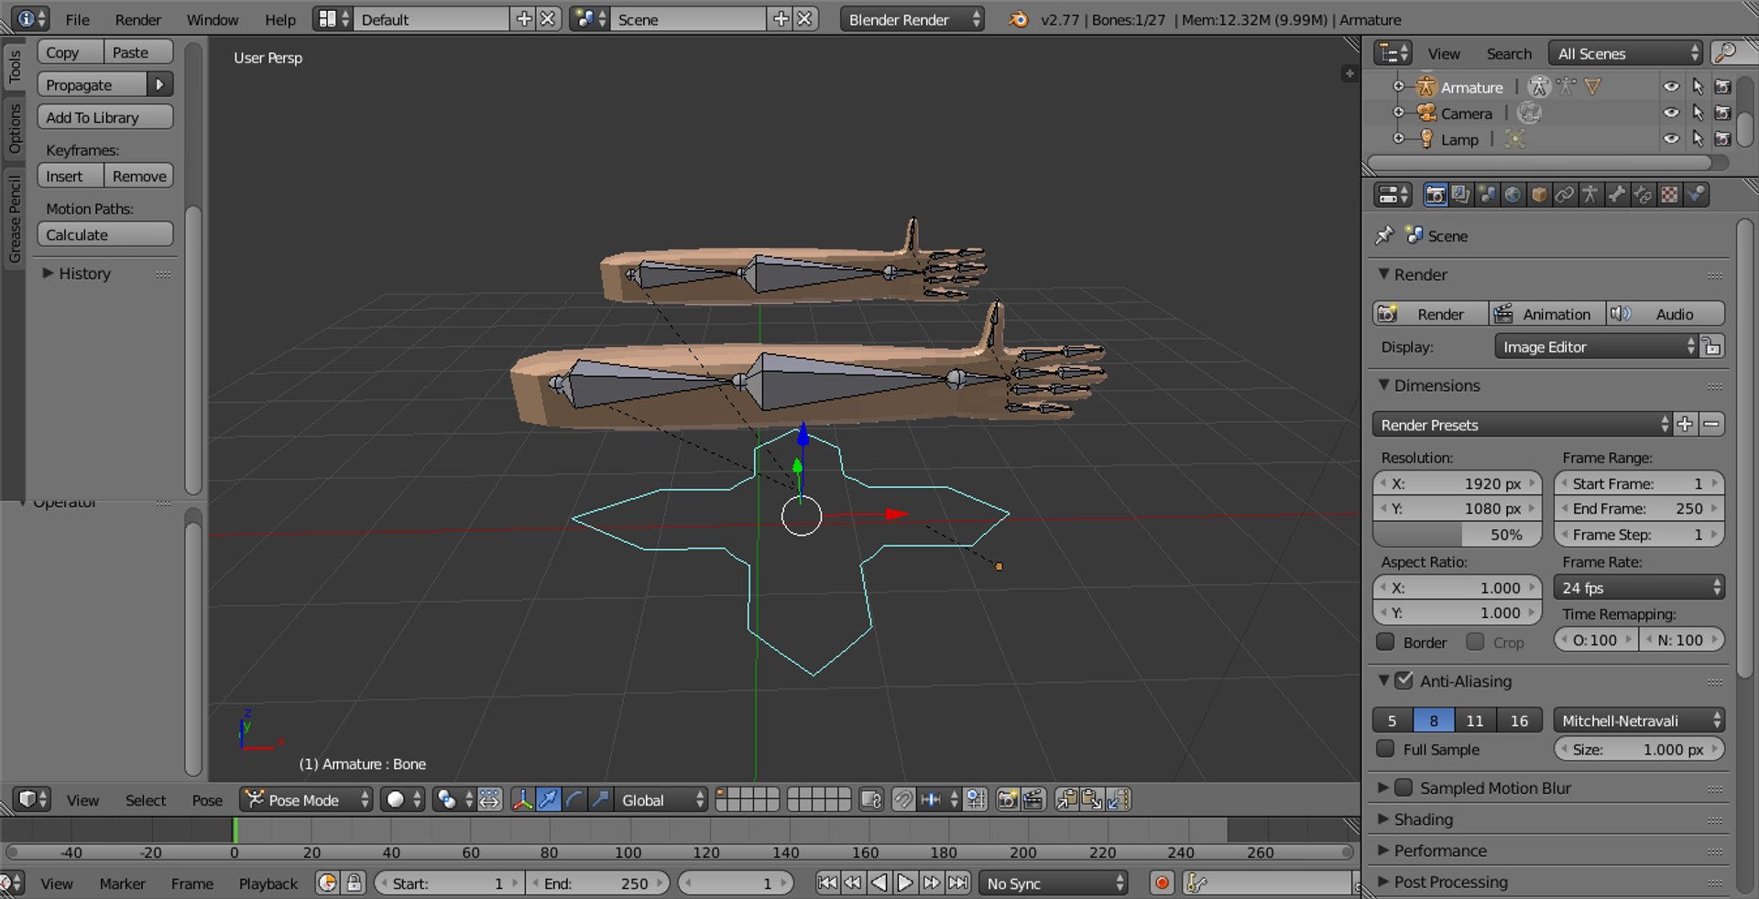This screenshot has height=899, width=1759.
Task: Open the Render Layers properties tab
Action: click(x=1460, y=194)
